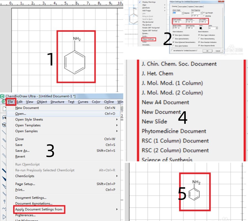Toggle Atom Indicators Show Query Indicators checkbox
Screen dimensions: 248x221
pyautogui.click(x=174, y=35)
